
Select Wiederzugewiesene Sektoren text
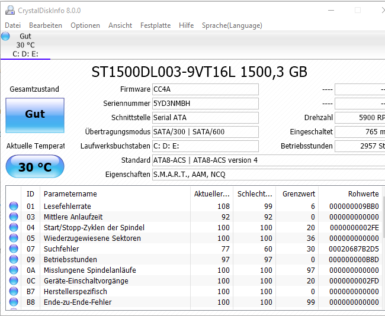(92, 238)
